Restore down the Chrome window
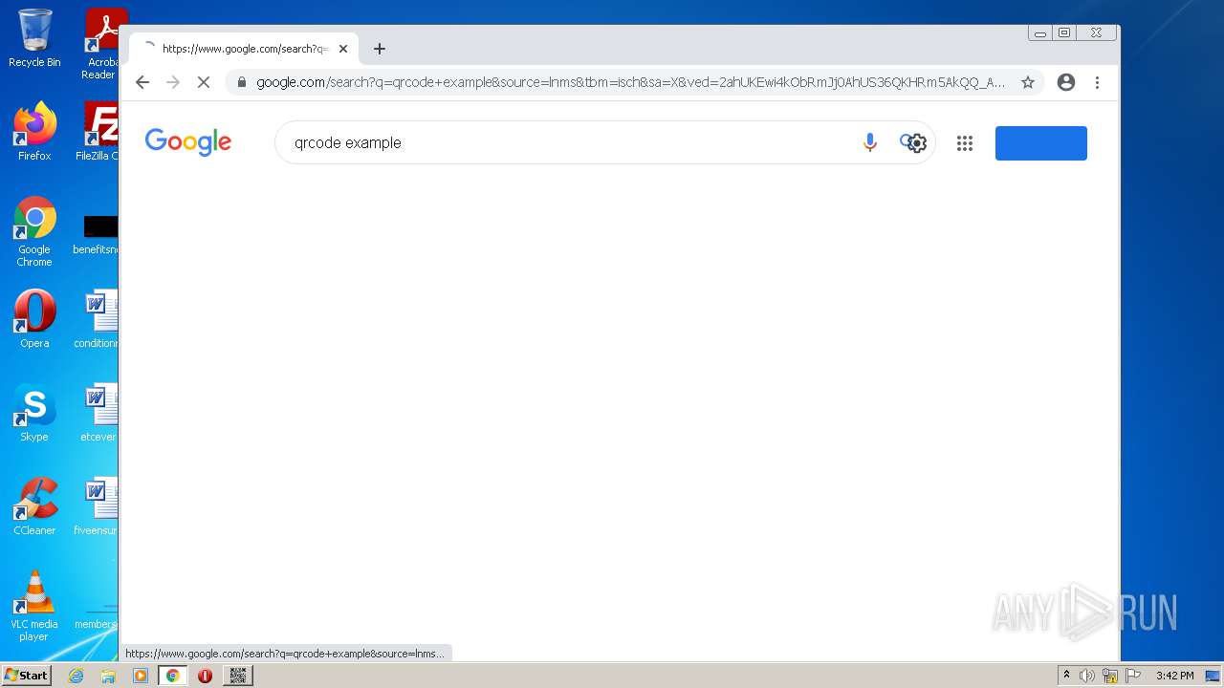 point(1064,33)
